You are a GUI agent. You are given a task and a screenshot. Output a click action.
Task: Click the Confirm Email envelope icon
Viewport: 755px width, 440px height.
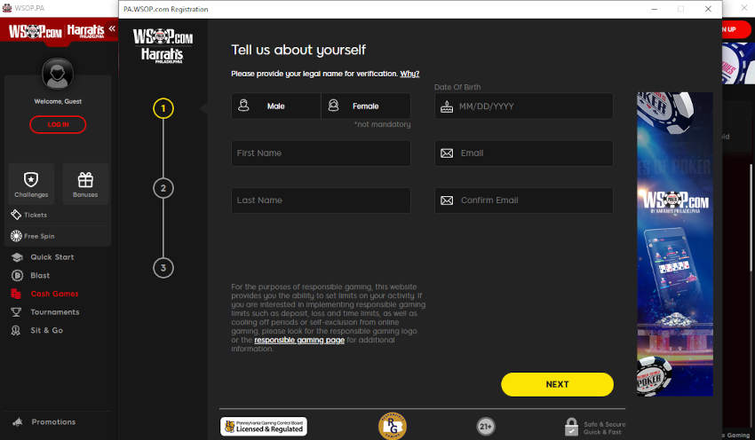pos(447,200)
